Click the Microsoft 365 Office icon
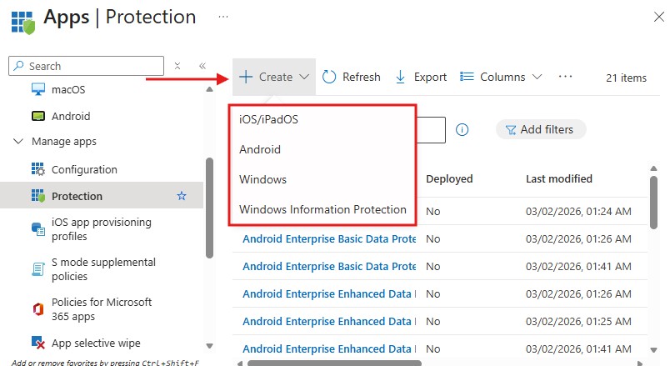Screen dimensions: 670x366 [38, 308]
